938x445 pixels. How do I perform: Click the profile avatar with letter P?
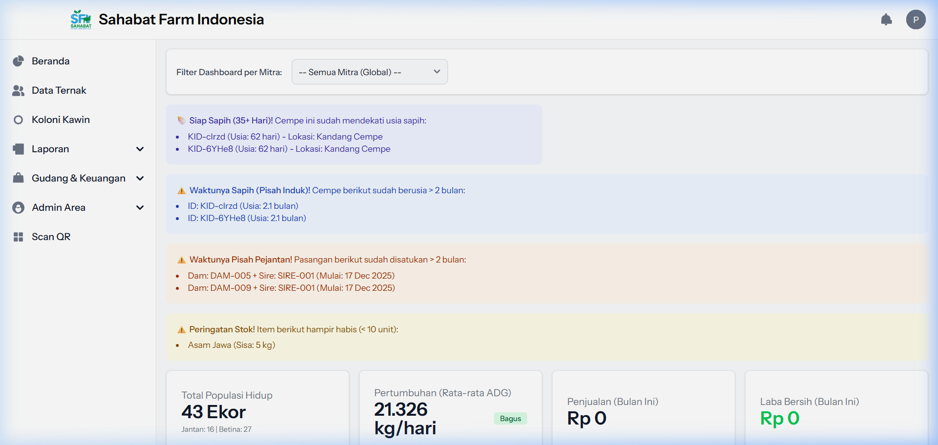[x=916, y=20]
